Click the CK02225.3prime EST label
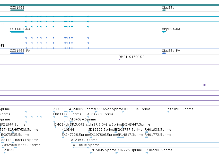The width and height of the screenshot is (219, 154). tap(129, 150)
